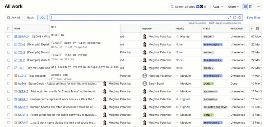Open the column configuration icon in table header

click(257, 28)
